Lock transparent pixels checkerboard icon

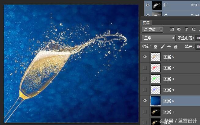click(155, 47)
